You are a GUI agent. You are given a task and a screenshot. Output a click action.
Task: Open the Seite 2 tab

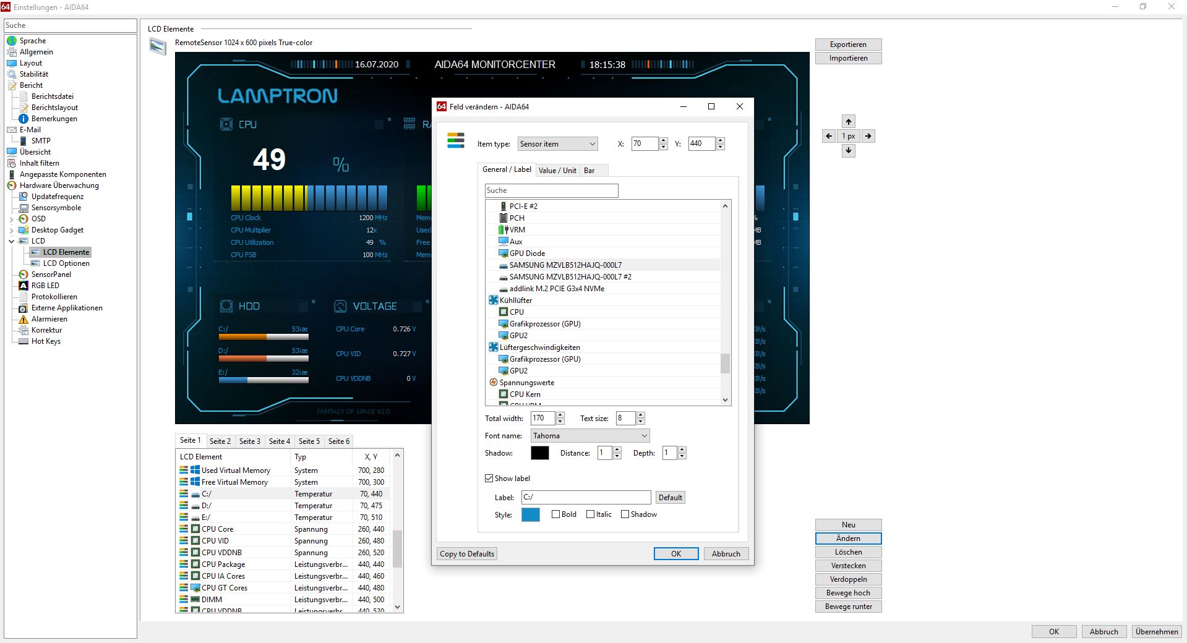coord(220,441)
